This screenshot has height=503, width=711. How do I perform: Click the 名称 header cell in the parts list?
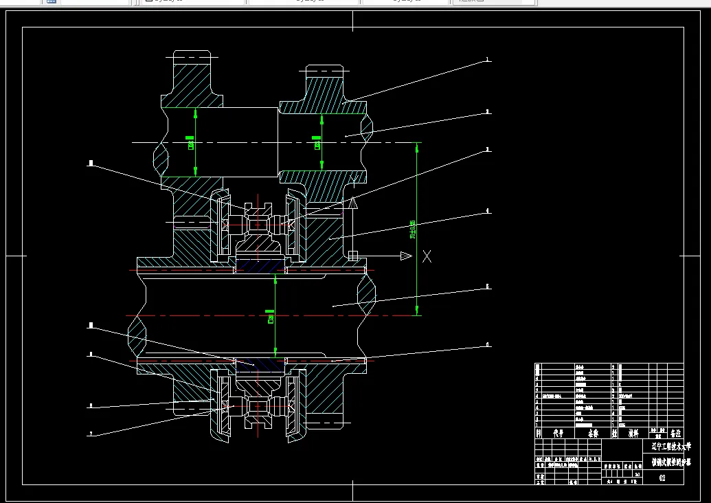(x=593, y=434)
